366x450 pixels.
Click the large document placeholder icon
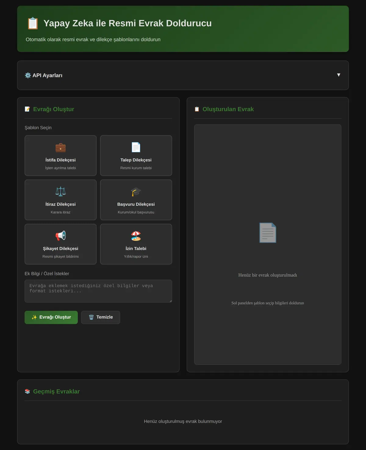268,233
